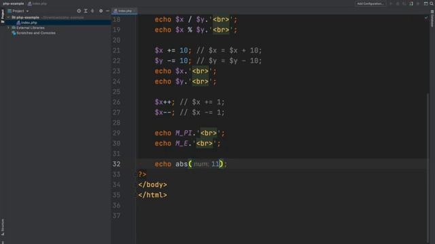The width and height of the screenshot is (435, 244).
Task: Click the constant M_E on line 30
Action: click(181, 143)
